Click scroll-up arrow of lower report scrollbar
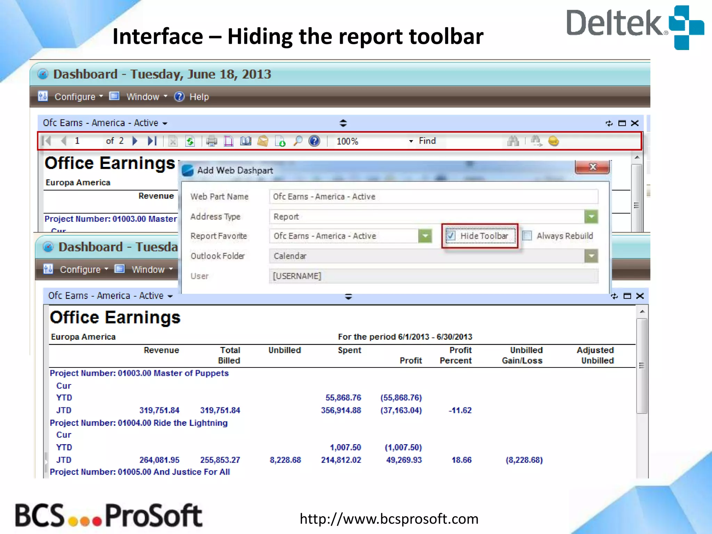 [x=642, y=311]
